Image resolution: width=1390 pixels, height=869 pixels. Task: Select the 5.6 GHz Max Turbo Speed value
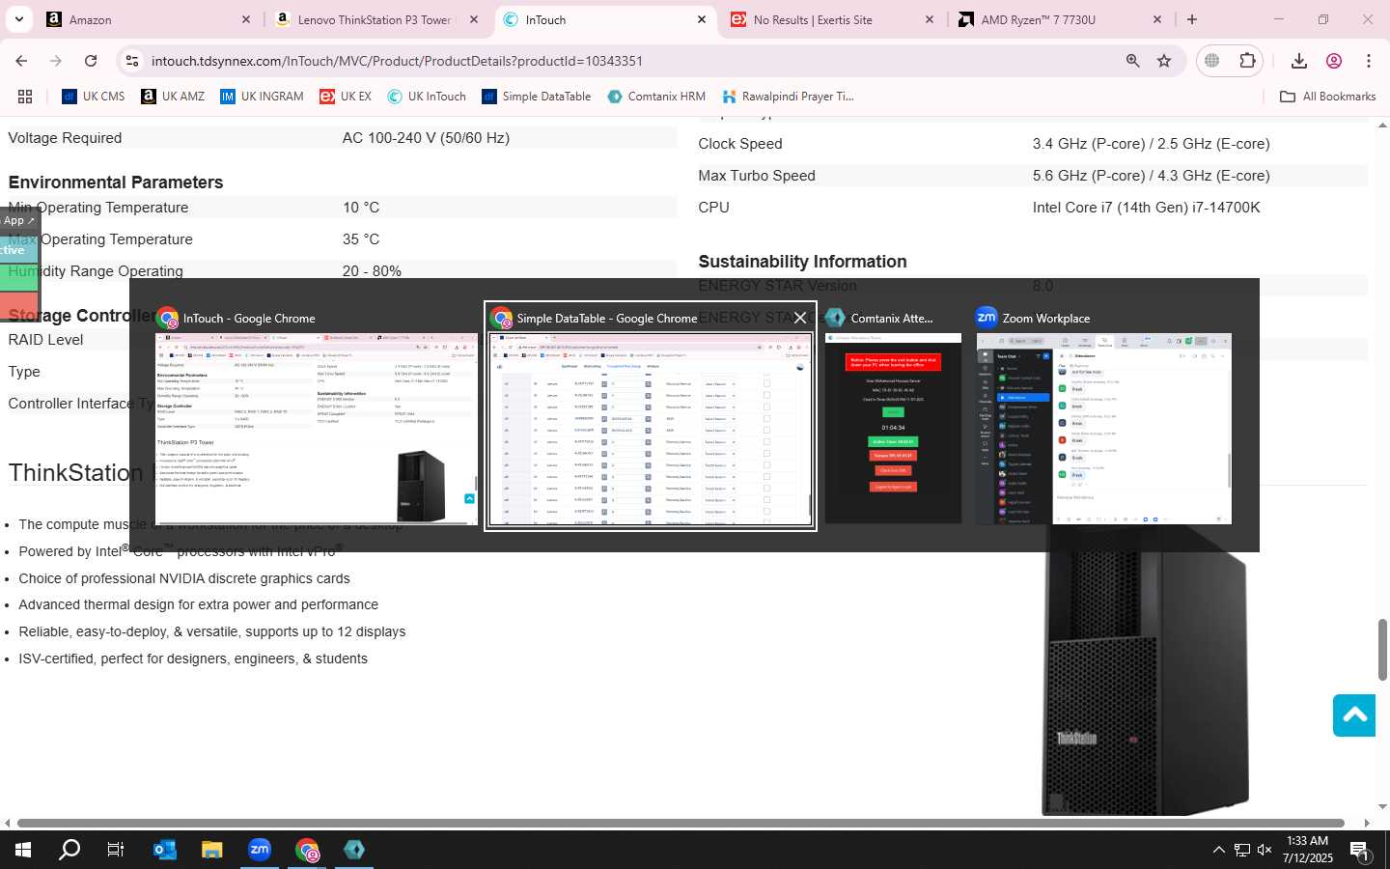pyautogui.click(x=1151, y=176)
